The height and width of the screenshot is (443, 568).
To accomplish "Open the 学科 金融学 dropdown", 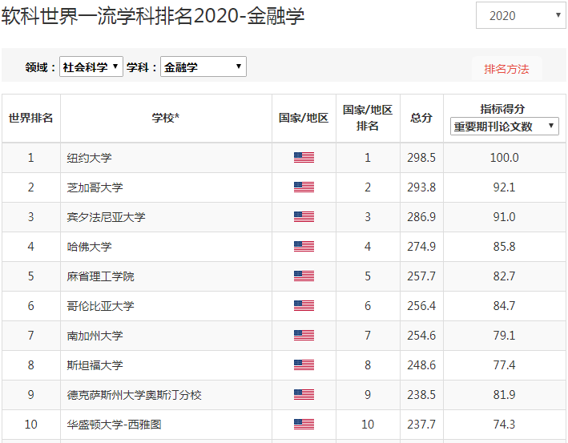I will 203,66.
